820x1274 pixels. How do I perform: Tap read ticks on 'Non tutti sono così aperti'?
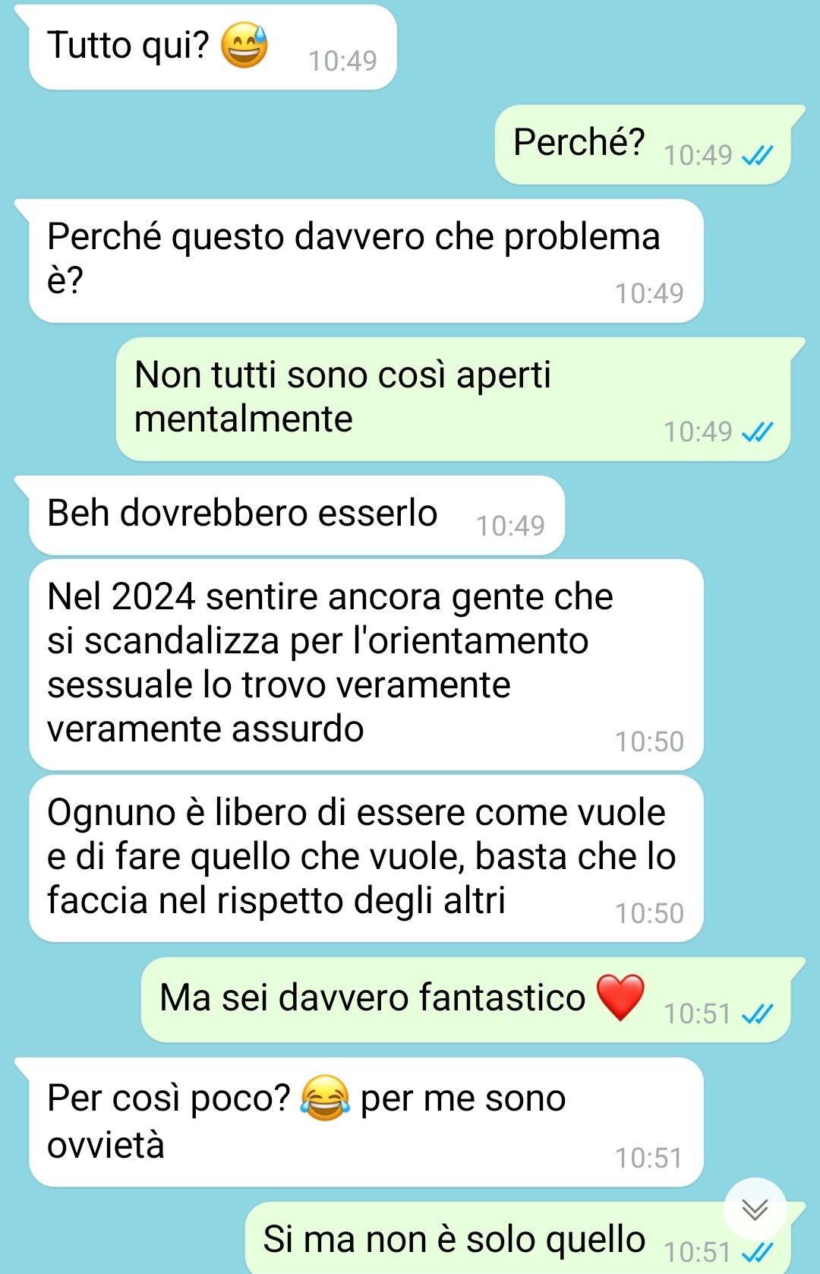point(757,432)
